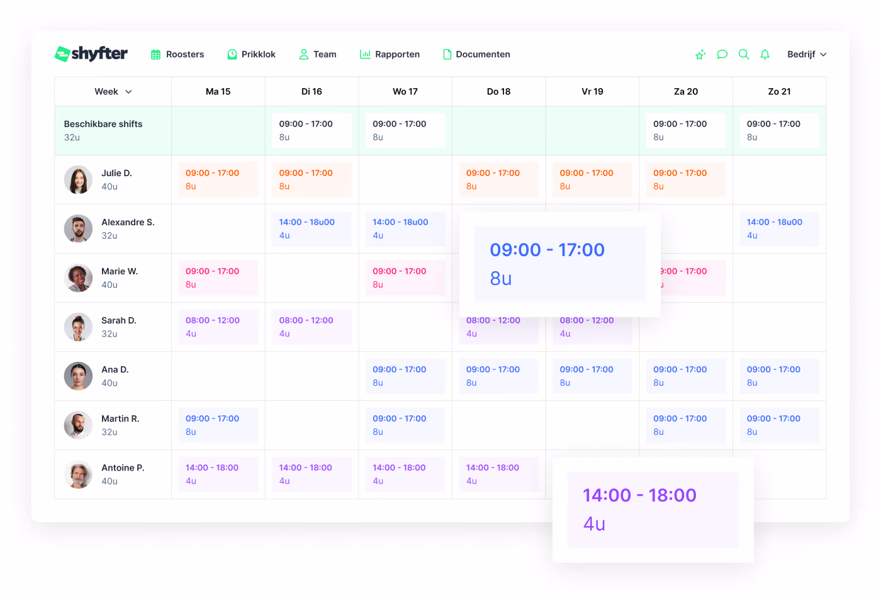Click the search magnifier icon
The width and height of the screenshot is (881, 594).
click(744, 54)
